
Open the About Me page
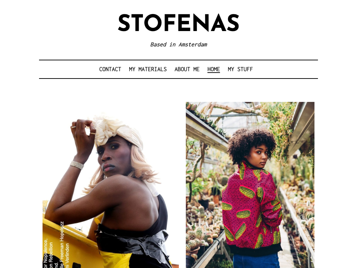187,69
